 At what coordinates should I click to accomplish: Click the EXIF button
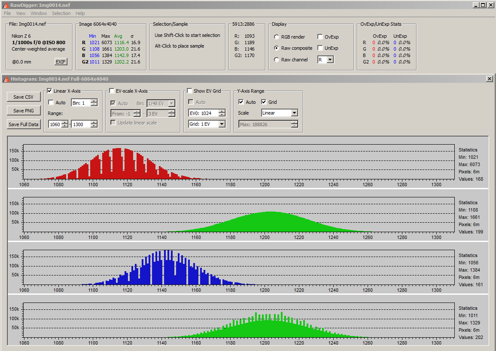coord(61,62)
